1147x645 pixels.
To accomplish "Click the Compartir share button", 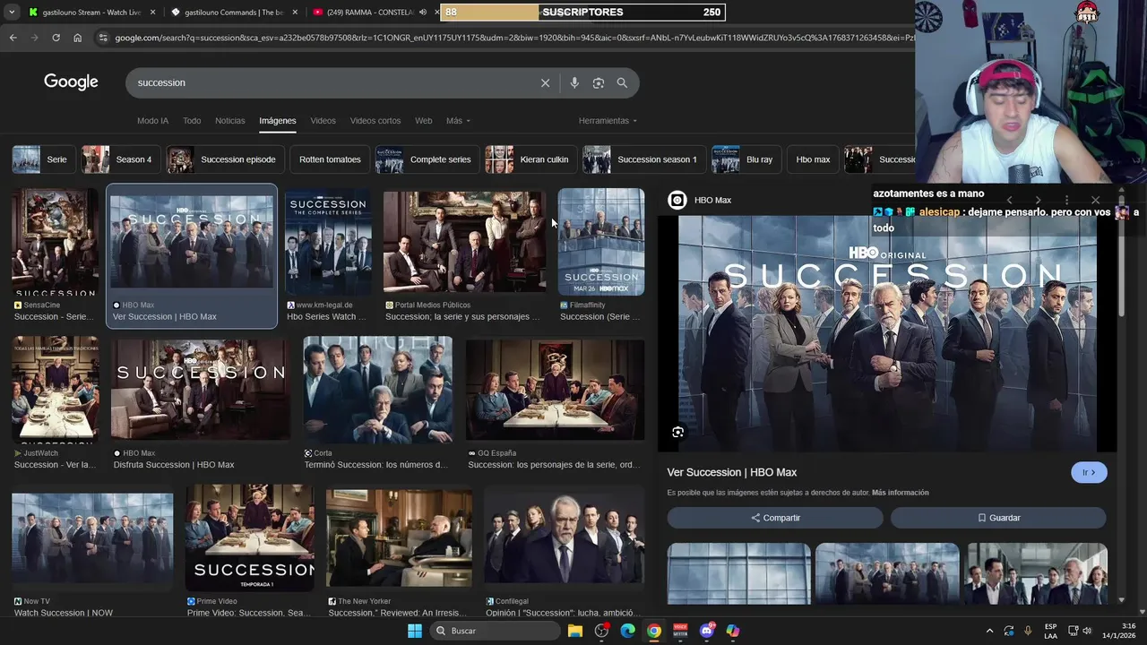I will pos(775,518).
